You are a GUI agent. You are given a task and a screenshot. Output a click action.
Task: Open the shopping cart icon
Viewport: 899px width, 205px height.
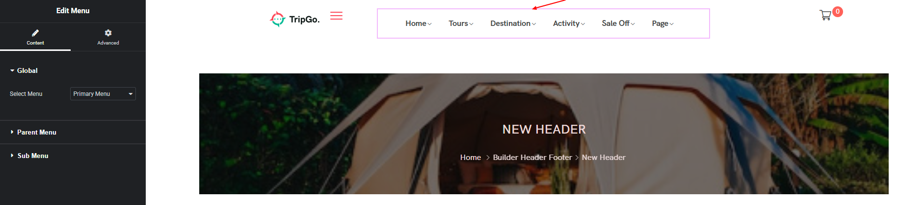click(x=825, y=15)
